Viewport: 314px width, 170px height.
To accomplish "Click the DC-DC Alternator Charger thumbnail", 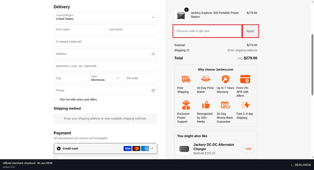I will point(184,149).
